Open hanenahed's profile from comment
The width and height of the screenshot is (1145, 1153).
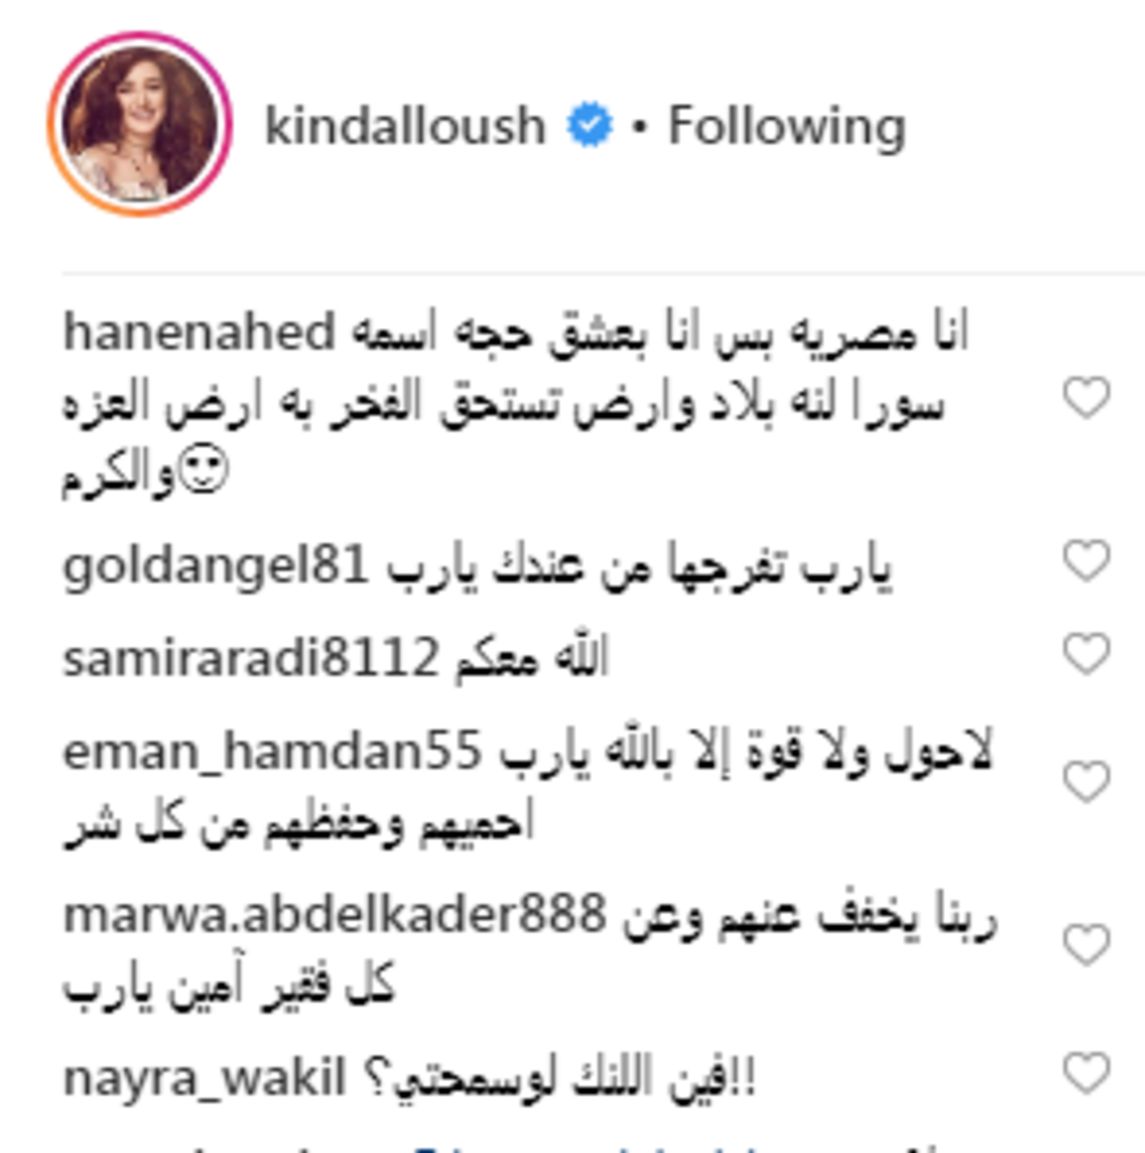(198, 331)
